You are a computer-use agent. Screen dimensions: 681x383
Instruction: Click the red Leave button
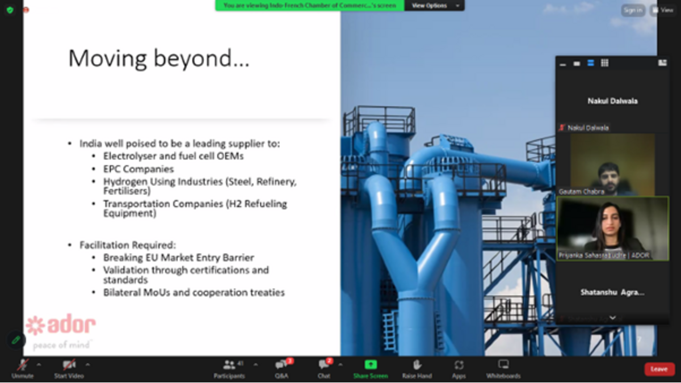(x=659, y=369)
